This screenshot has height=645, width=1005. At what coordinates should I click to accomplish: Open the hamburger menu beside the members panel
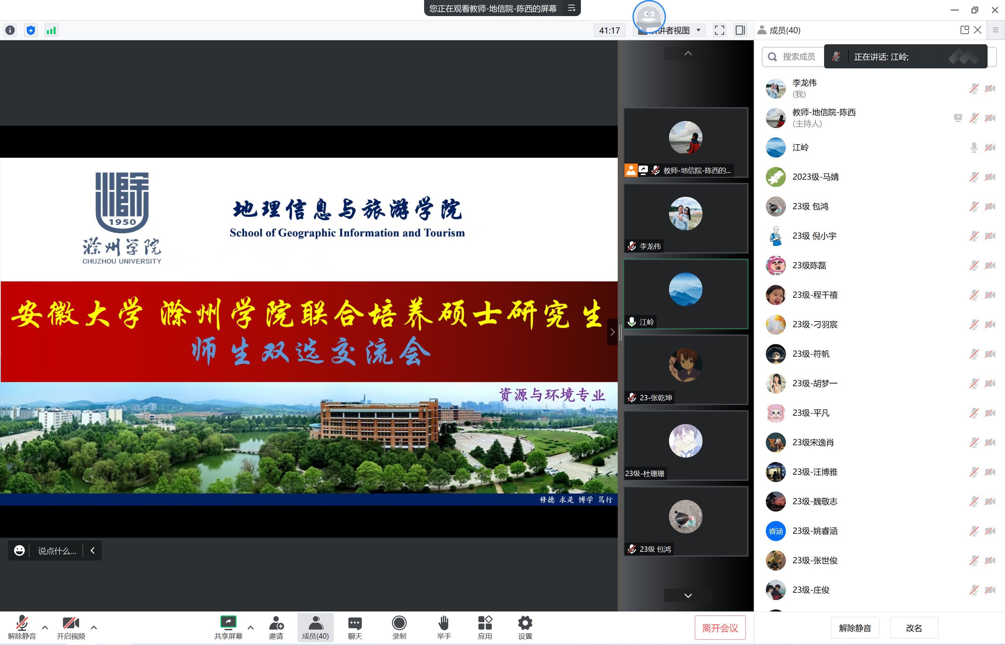[x=995, y=30]
